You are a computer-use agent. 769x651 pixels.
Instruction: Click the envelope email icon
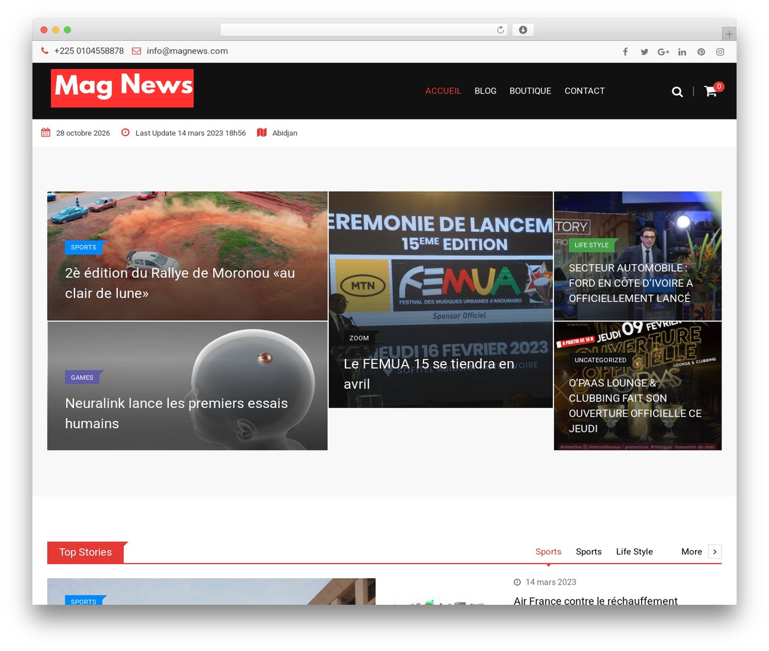136,51
